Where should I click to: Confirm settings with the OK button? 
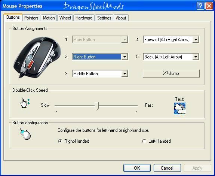click(137, 168)
